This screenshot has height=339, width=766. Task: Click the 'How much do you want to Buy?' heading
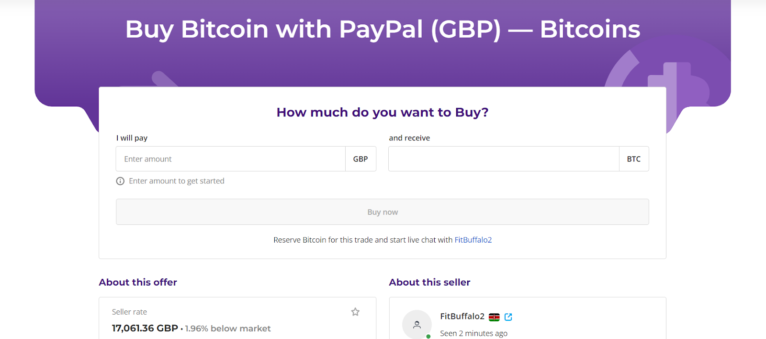click(x=383, y=112)
